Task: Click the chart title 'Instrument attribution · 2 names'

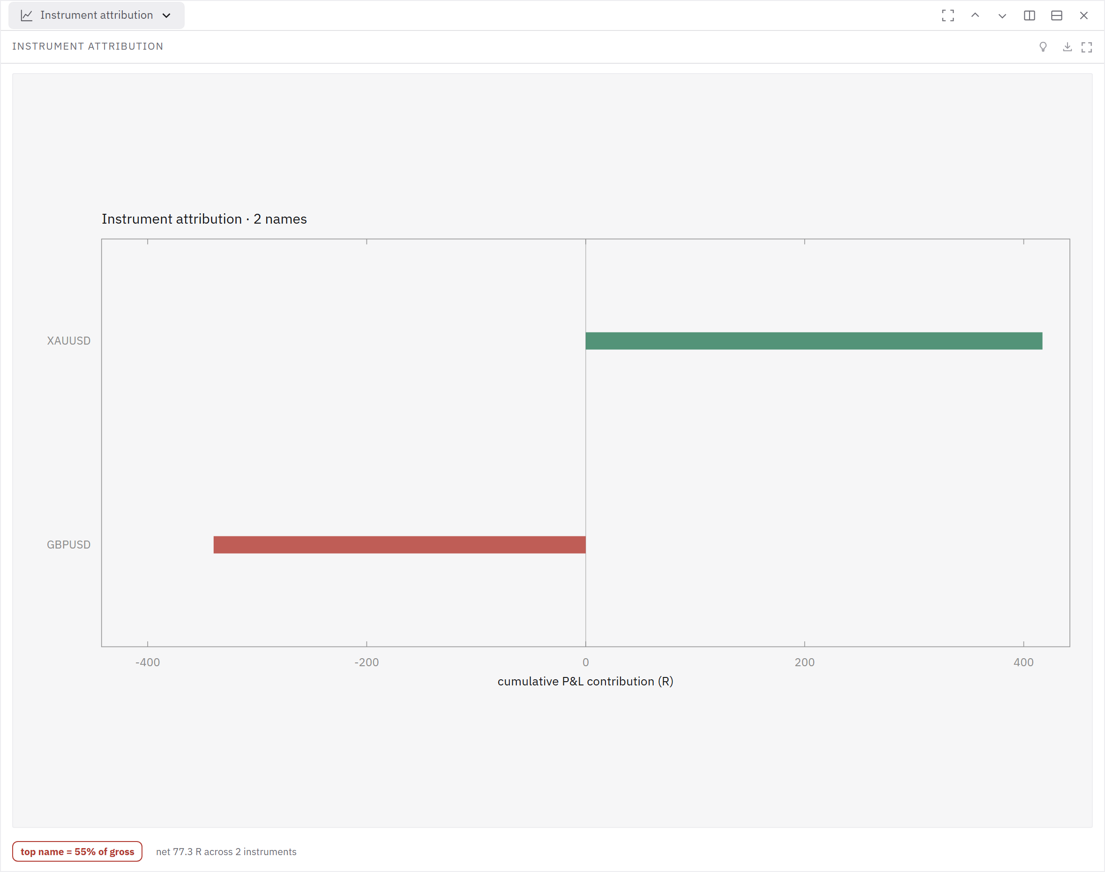Action: click(204, 219)
